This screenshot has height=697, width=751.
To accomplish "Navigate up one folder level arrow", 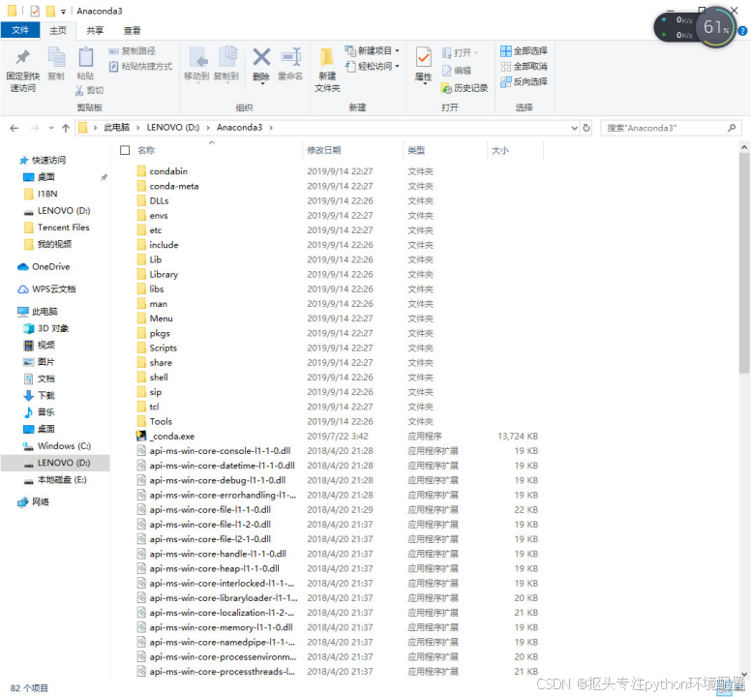I will pos(66,128).
